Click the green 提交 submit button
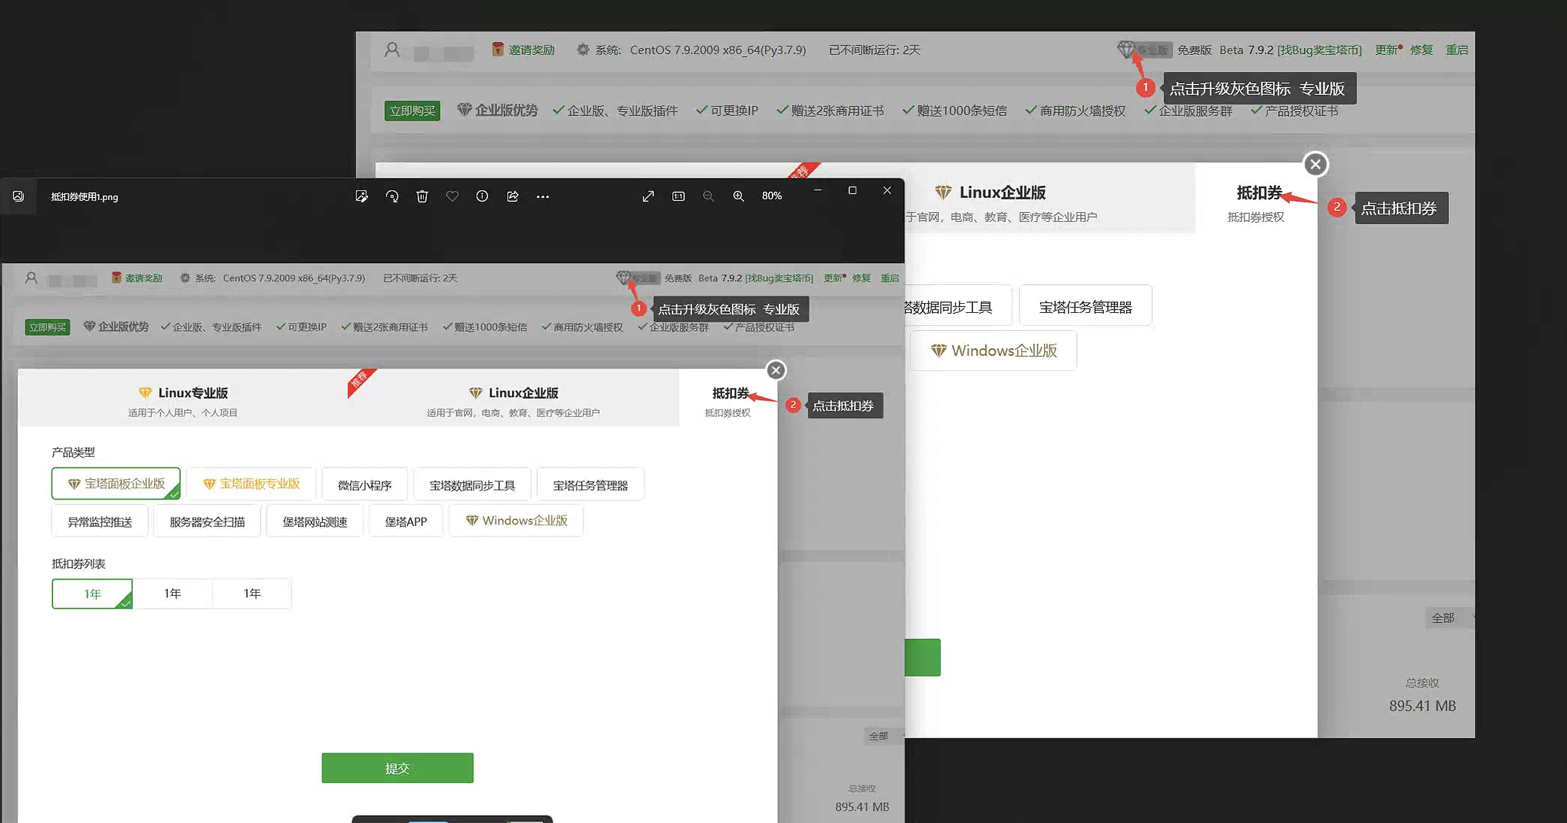Screen dimensions: 1567x823 click(x=397, y=768)
